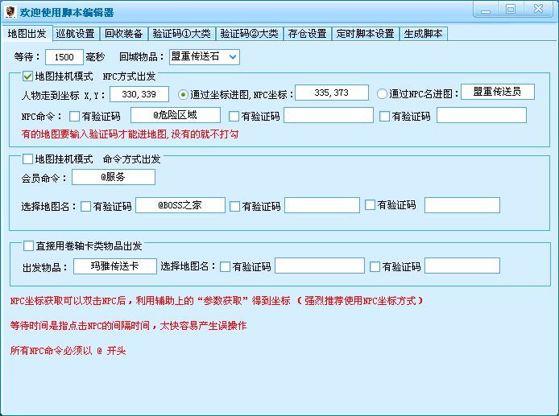This screenshot has width=559, height=416.
Task: Click second empty map field in 命令方式
Action: click(x=322, y=205)
